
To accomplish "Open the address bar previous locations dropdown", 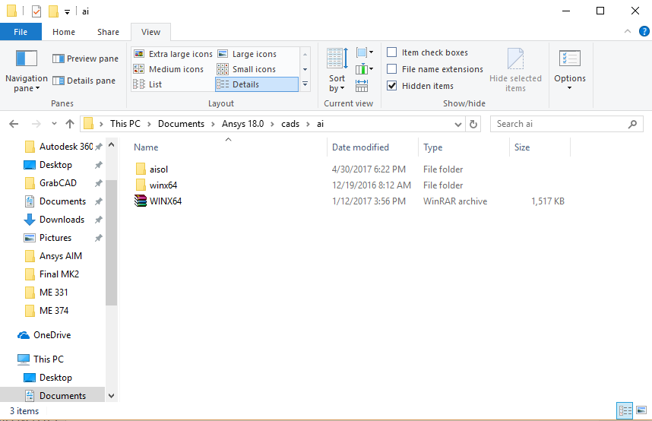I will (457, 124).
